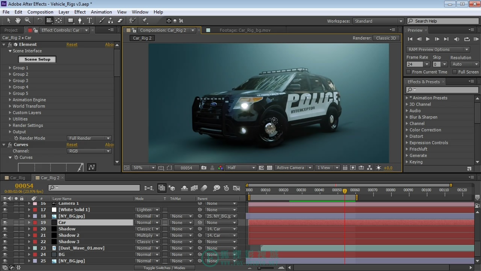Viewport: 481px width, 271px height.
Task: Click the Classic 3D renderer button
Action: (386, 38)
